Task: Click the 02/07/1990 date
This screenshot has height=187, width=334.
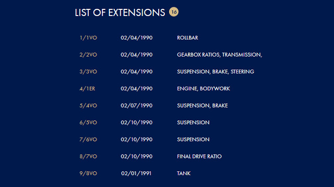Action: pos(137,105)
